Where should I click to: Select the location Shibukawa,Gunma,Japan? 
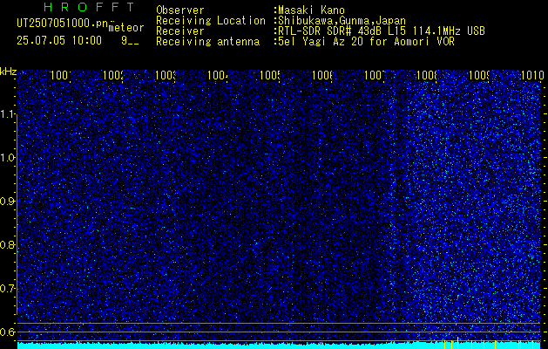click(x=342, y=21)
